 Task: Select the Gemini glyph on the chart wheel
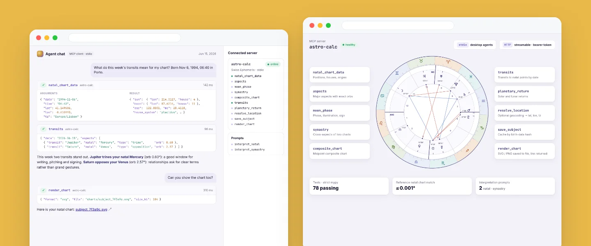click(x=396, y=73)
